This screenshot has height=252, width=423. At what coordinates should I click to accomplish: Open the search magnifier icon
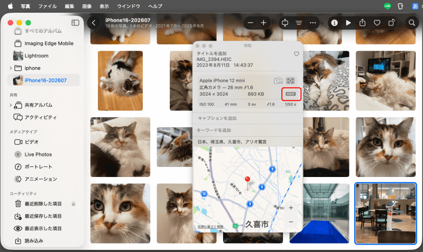(x=412, y=23)
